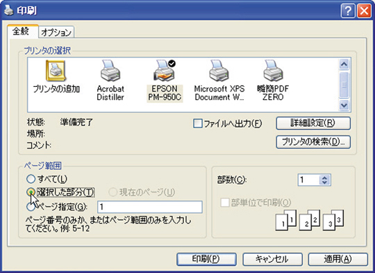Click the collate preview pages illustration
The image size is (375, 273).
click(x=310, y=220)
